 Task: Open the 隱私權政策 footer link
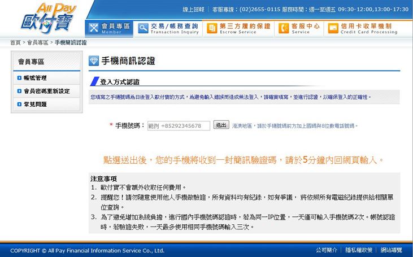359,250
